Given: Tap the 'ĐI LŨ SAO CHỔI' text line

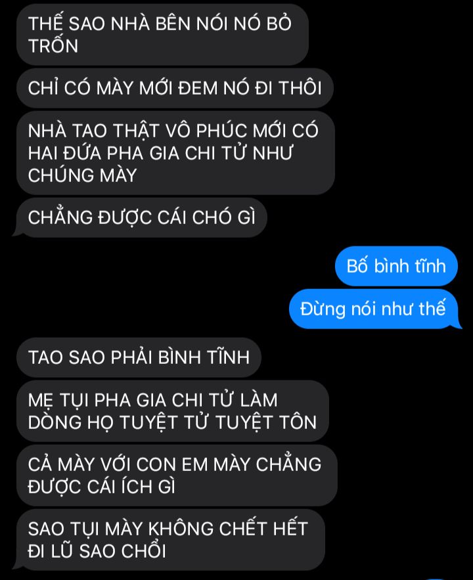Looking at the screenshot, I should click(97, 551).
